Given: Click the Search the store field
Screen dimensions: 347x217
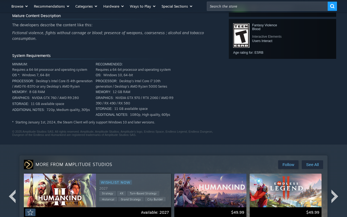Looking at the screenshot, I should click(267, 6).
